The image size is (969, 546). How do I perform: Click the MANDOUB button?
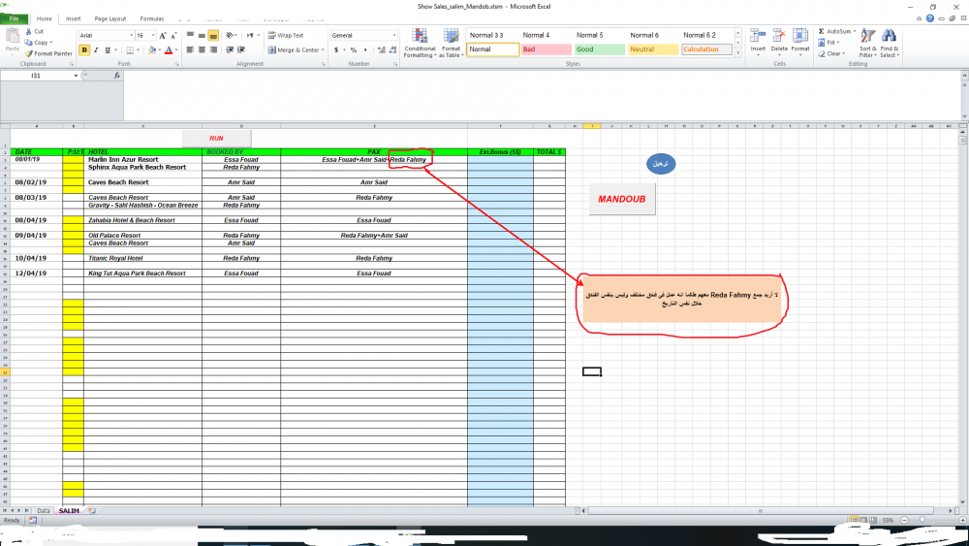[x=622, y=199]
